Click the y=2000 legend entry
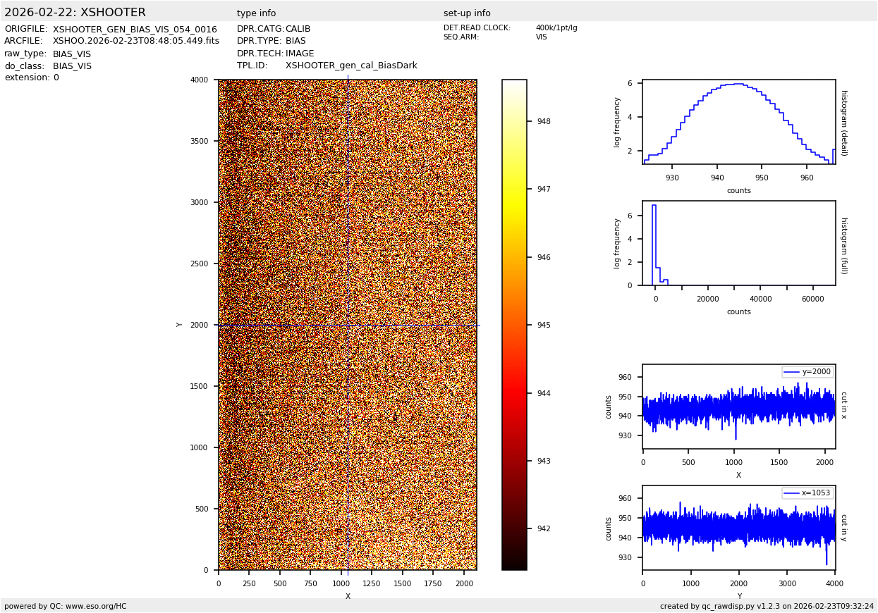Viewport: 878px width, 613px height. pos(807,372)
